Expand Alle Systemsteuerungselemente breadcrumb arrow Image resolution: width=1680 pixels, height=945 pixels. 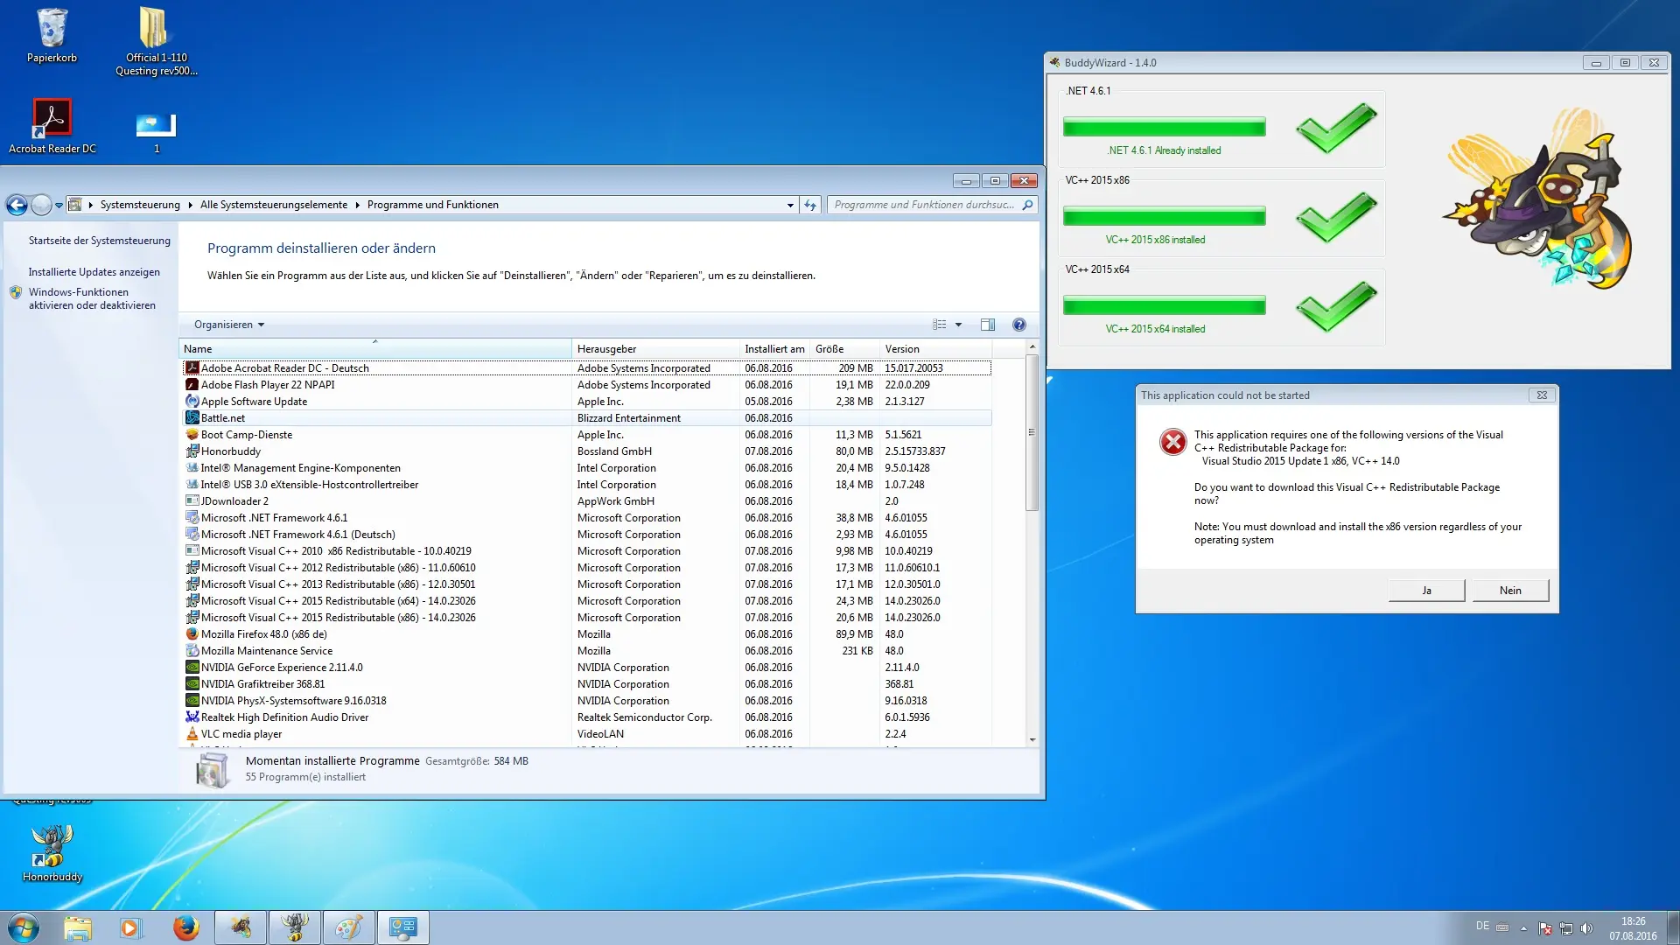click(x=357, y=205)
